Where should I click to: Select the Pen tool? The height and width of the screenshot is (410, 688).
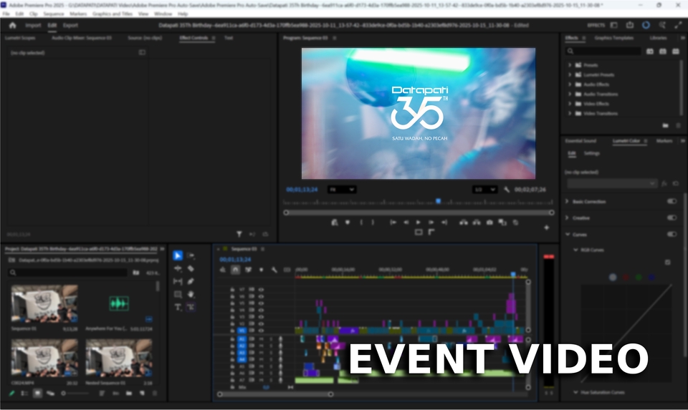191,281
